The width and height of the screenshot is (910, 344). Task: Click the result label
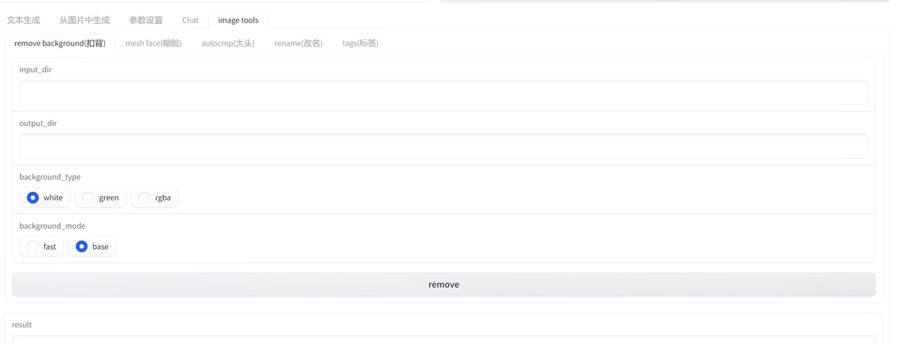[x=22, y=325]
